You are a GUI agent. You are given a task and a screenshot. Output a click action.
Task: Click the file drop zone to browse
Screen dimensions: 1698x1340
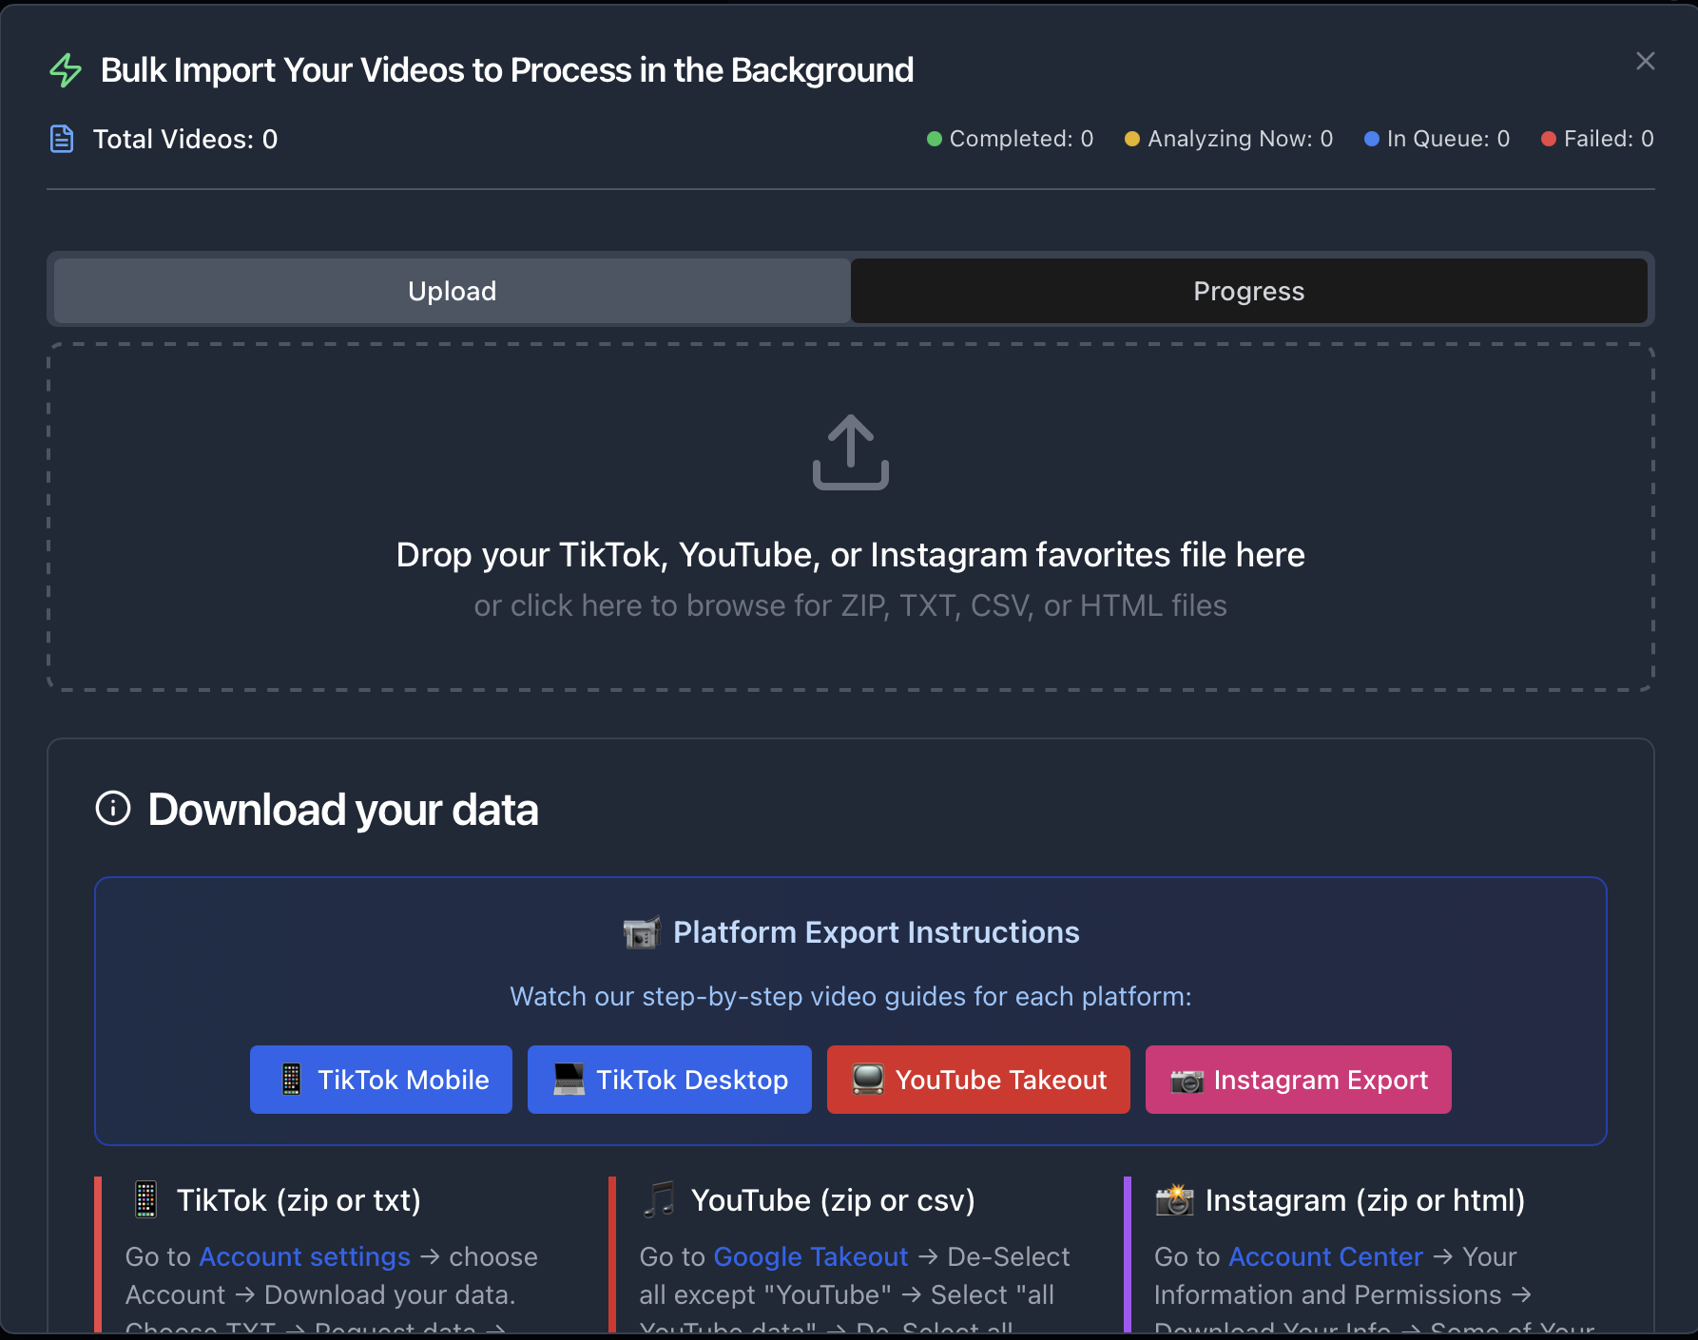point(851,517)
